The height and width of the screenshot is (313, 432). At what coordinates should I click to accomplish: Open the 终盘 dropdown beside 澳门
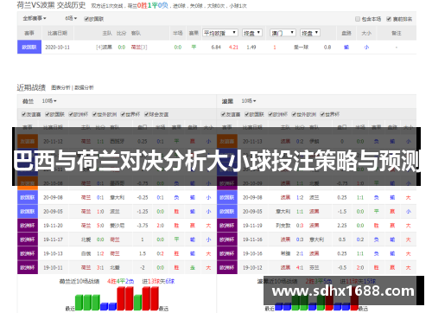point(310,33)
